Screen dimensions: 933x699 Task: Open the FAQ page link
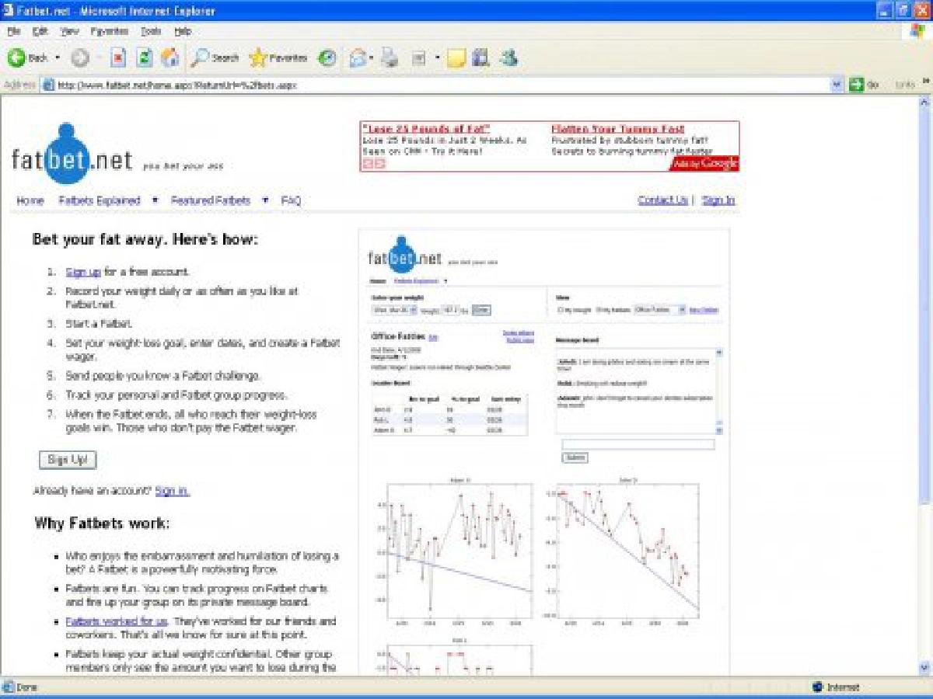click(x=291, y=200)
